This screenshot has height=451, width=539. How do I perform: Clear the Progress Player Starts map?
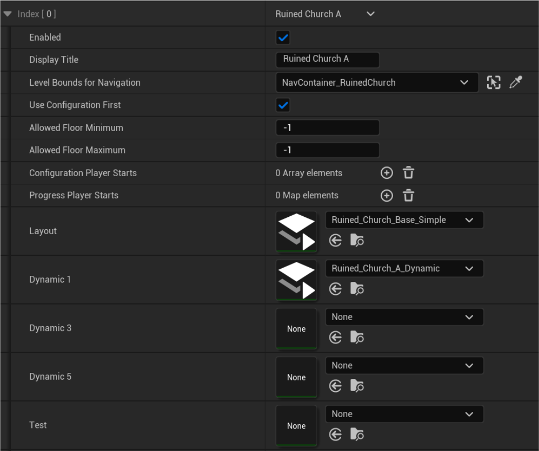(408, 195)
